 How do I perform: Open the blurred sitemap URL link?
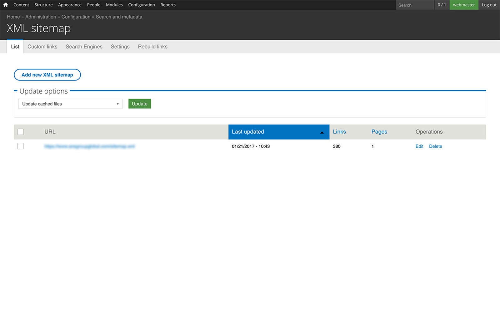89,146
